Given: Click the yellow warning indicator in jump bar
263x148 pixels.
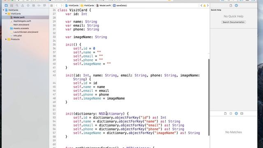Looking at the screenshot, I should click(205, 5).
